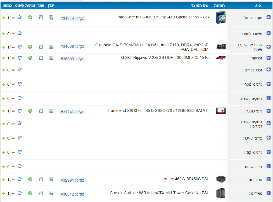
Task: Open part number #34644 link
Action: (72, 18)
